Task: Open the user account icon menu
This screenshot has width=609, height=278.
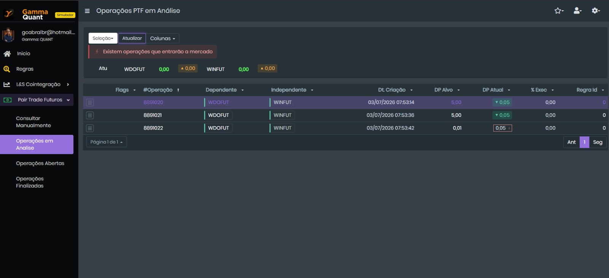Action: [578, 11]
